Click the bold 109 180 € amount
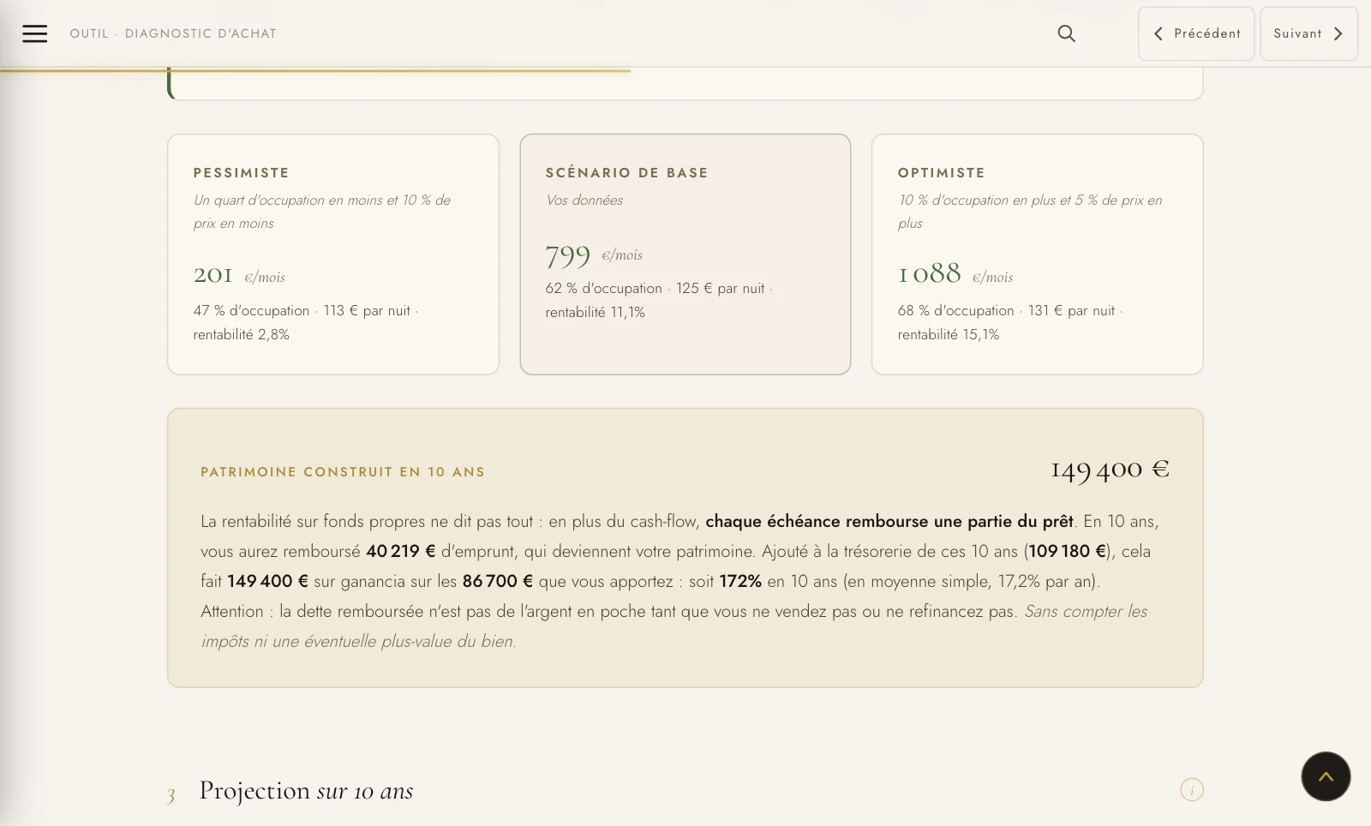1371x826 pixels. click(1067, 551)
